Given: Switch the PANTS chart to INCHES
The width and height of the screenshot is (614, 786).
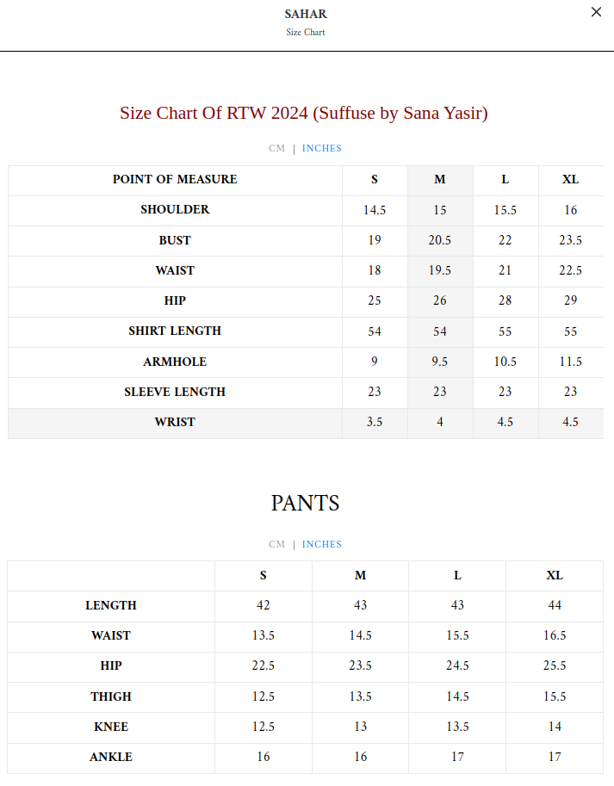Looking at the screenshot, I should [x=322, y=545].
